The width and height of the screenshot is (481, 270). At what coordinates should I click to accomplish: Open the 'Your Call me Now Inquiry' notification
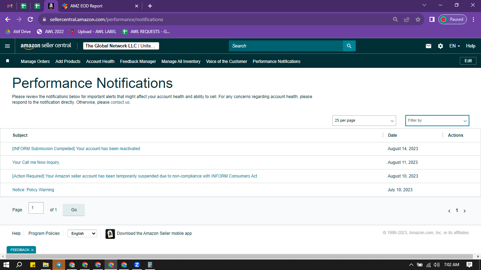[36, 162]
